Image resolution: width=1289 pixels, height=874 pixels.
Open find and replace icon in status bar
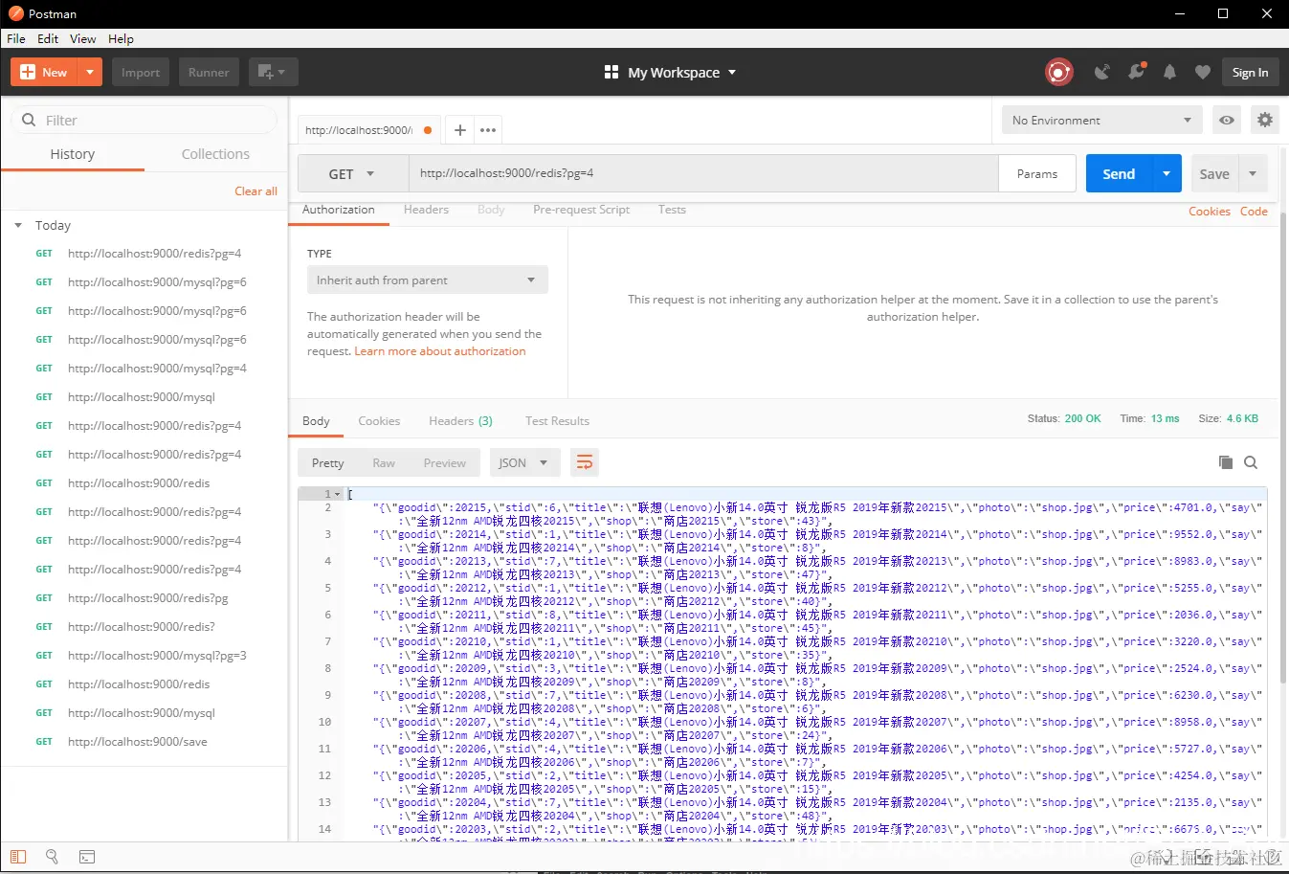53,857
